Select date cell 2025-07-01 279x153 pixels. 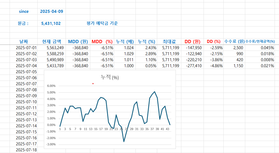24,48
